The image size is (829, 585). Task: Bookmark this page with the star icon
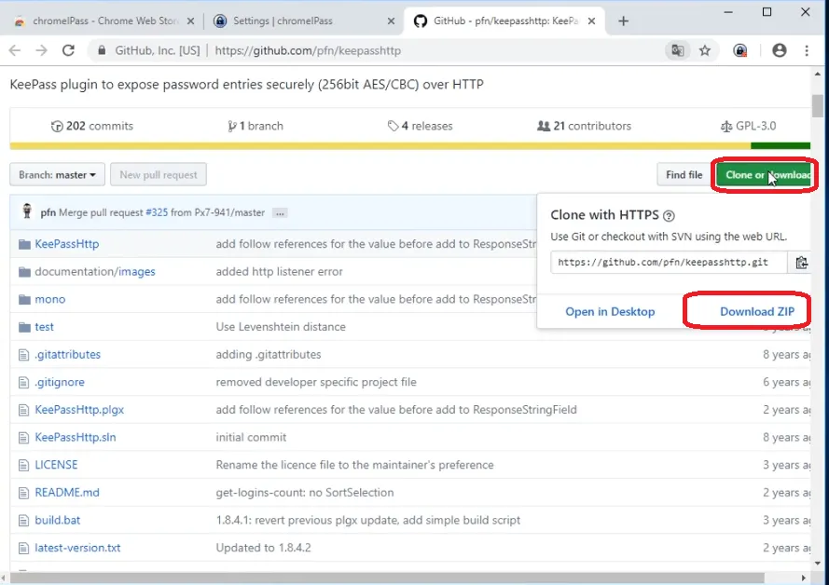tap(705, 50)
